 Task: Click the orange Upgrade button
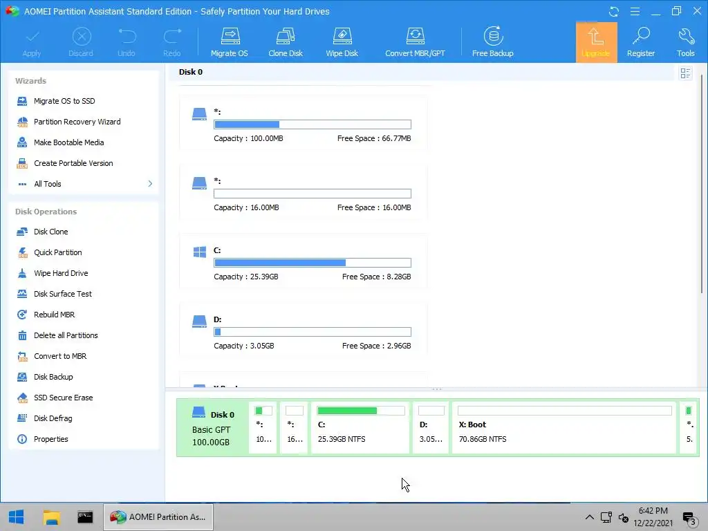(x=596, y=42)
